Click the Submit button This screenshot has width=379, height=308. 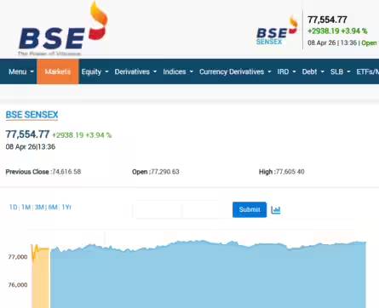click(250, 209)
